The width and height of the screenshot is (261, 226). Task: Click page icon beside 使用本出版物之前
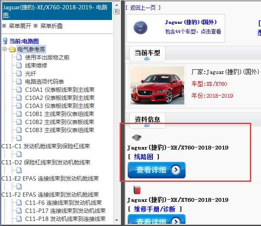pos(19,57)
